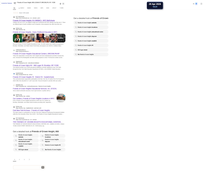Screen dimensions: 206x174
Task: Click the microphone voice search icon
Action: (x=60, y=4)
